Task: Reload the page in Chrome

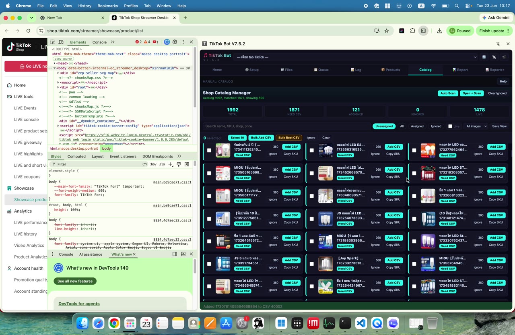Action: [x=28, y=31]
